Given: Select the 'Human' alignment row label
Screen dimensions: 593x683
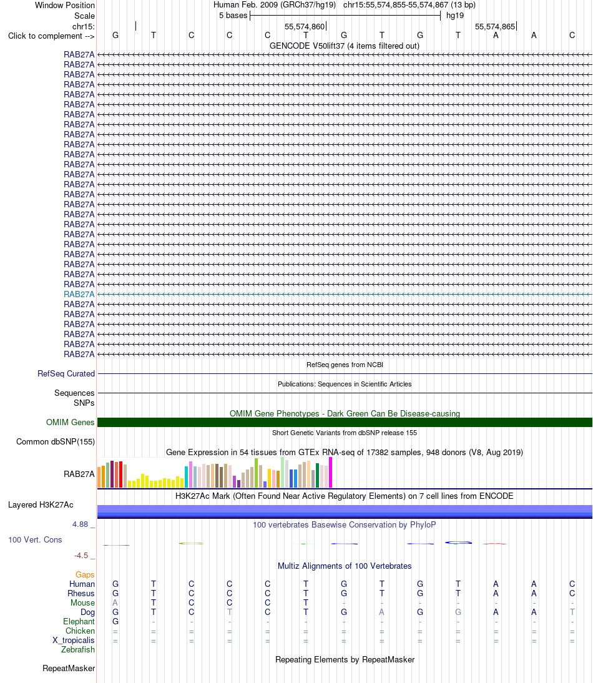Looking at the screenshot, I should point(82,584).
